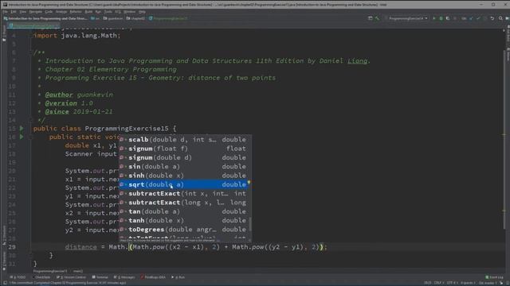
Task: Click the chapter02 package breadcrumb
Action: (x=135, y=18)
